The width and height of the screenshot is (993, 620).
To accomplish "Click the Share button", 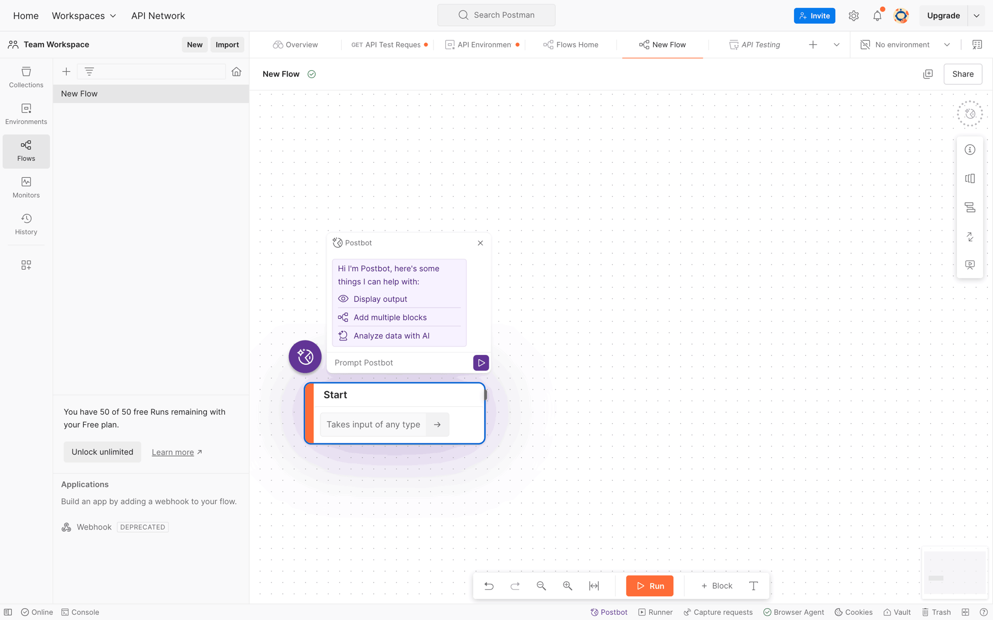I will 962,74.
